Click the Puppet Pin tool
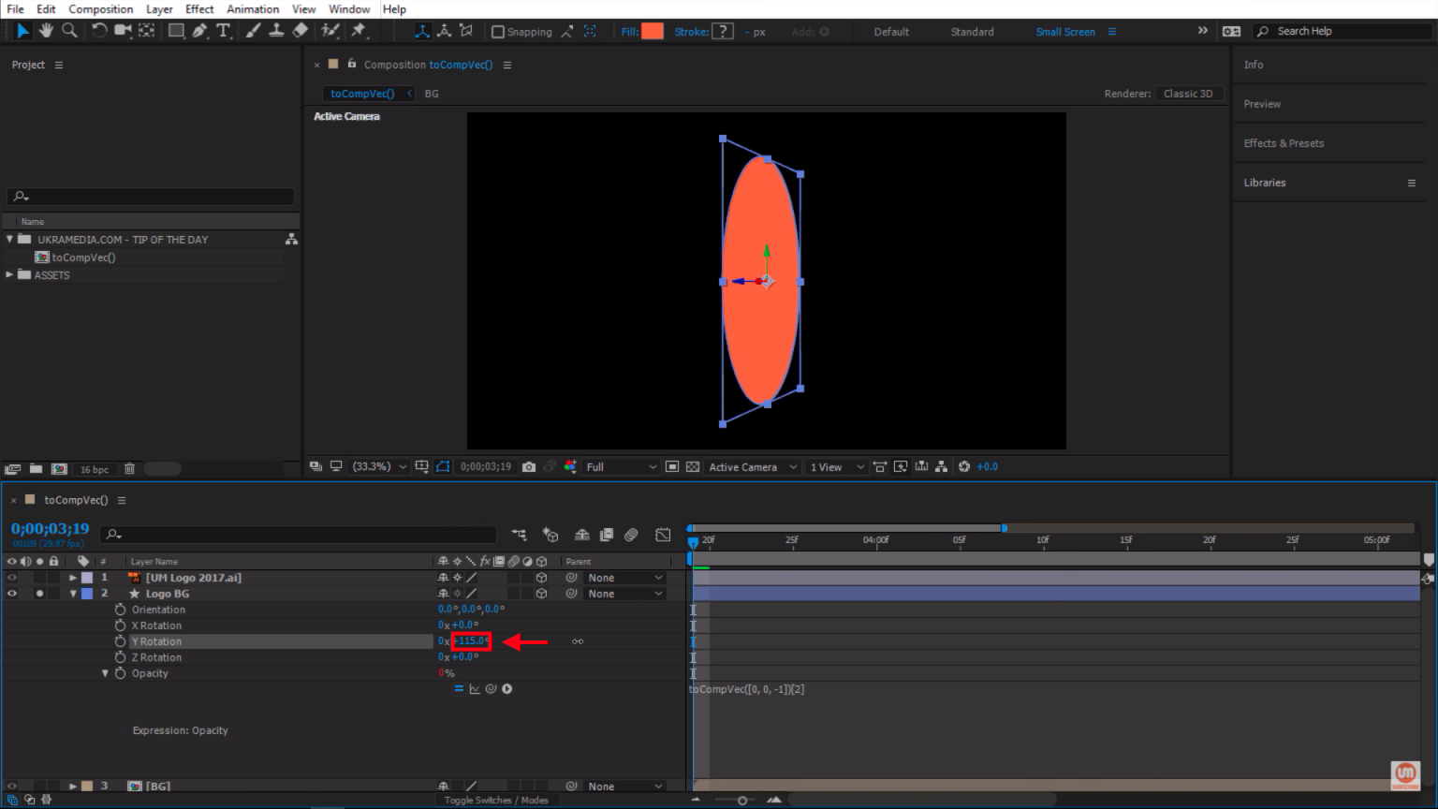The width and height of the screenshot is (1438, 809). click(x=359, y=31)
